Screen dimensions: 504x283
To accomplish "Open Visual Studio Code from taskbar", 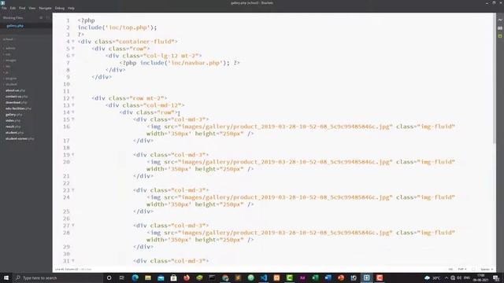I will (x=264, y=277).
